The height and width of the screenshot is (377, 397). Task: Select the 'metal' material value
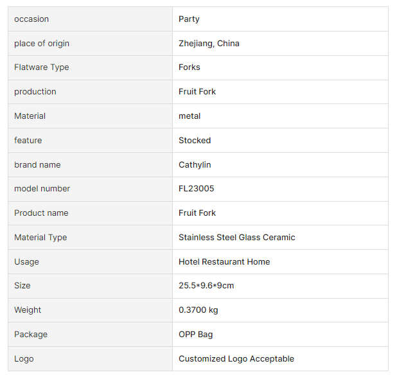(190, 116)
